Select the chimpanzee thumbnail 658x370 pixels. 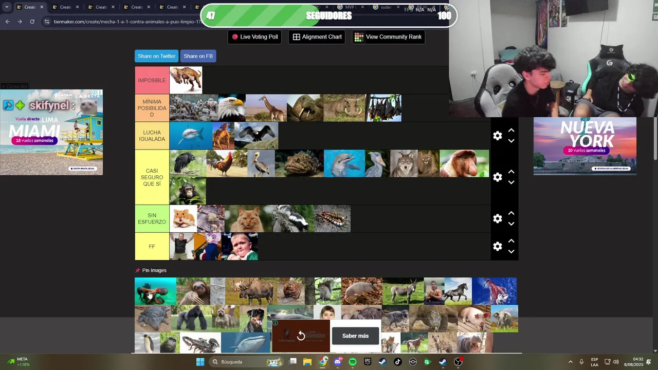click(188, 191)
